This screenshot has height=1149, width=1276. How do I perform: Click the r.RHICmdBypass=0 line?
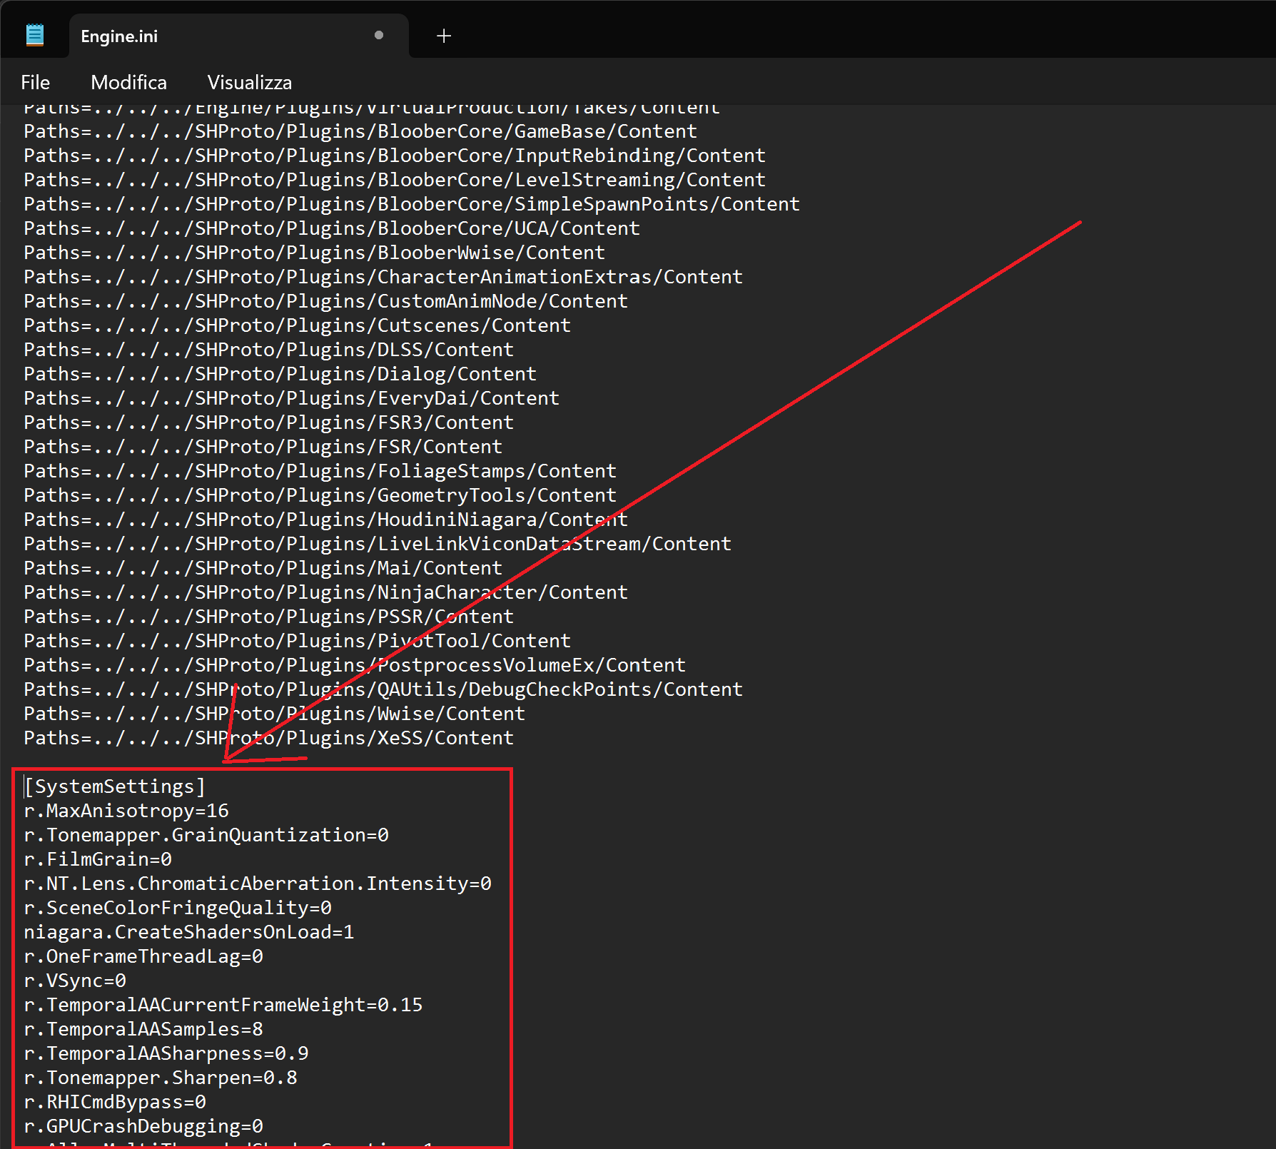click(x=115, y=1102)
